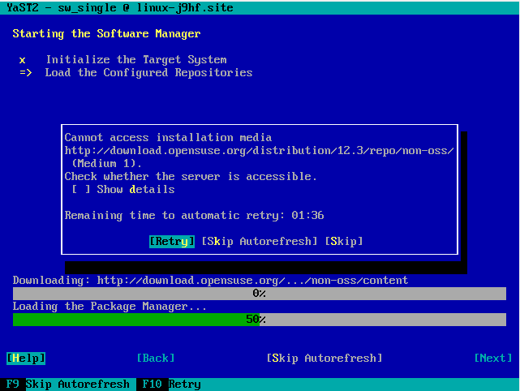Click the 'Starting the Software Manager' heading
Screen dimensions: 520x391
pyautogui.click(x=106, y=34)
